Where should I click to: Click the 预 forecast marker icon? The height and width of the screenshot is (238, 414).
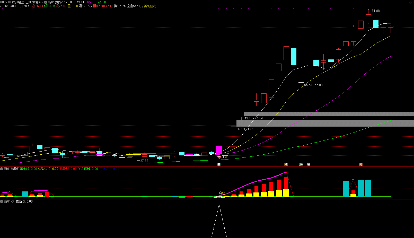(x=361, y=165)
